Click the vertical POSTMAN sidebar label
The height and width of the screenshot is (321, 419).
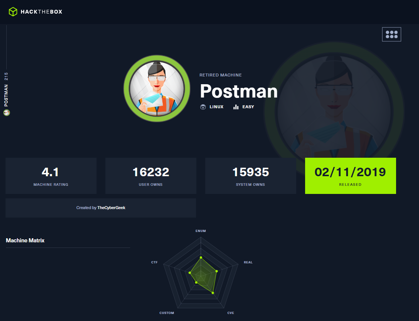click(x=6, y=95)
